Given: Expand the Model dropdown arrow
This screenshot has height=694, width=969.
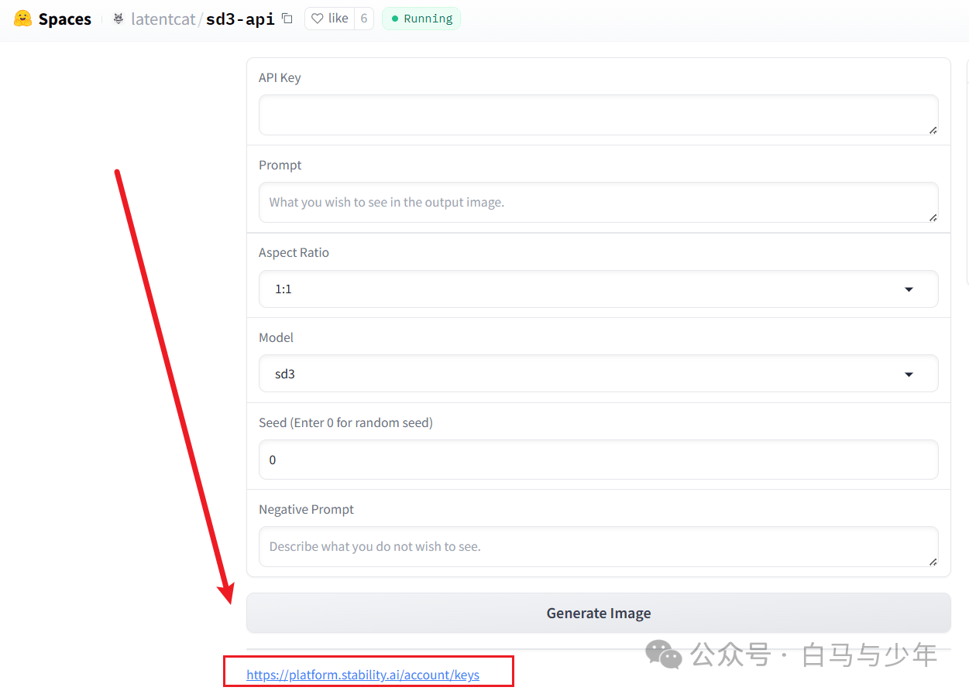Looking at the screenshot, I should coord(909,374).
